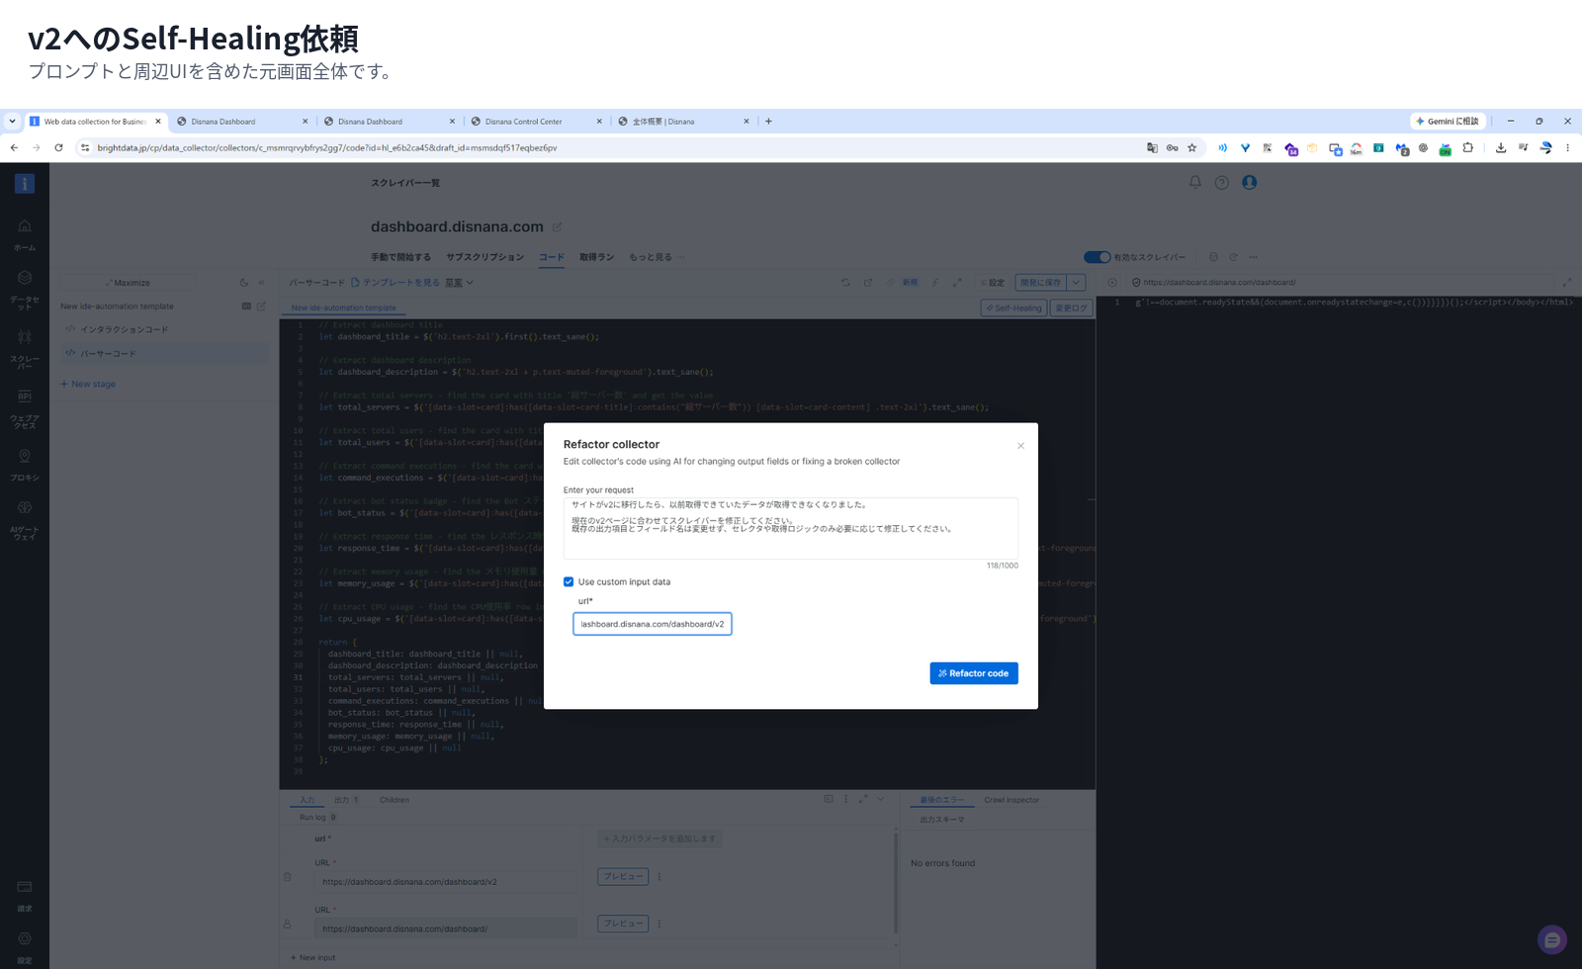Select the 出力スキーマ tab
The image size is (1582, 969).
click(942, 820)
